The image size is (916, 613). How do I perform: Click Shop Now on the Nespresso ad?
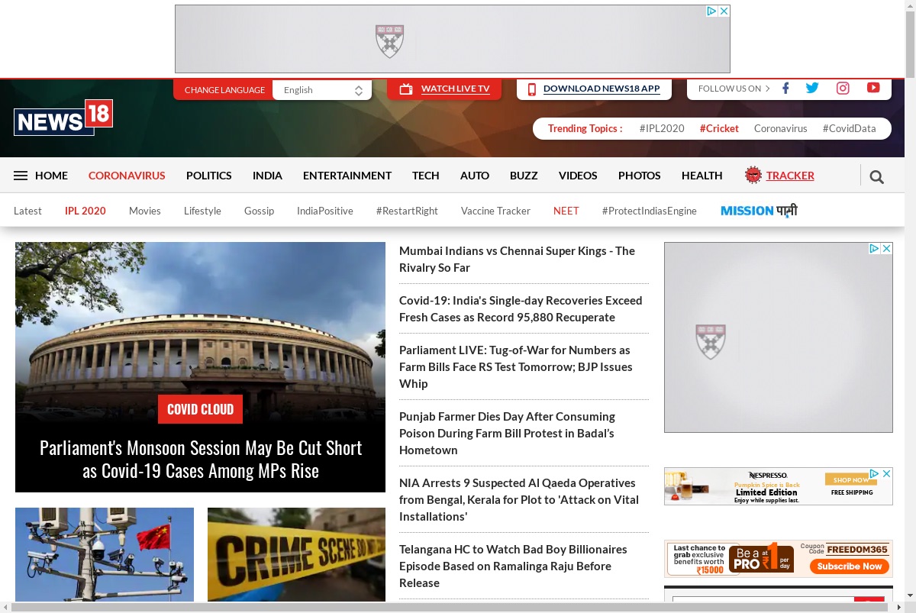point(850,479)
